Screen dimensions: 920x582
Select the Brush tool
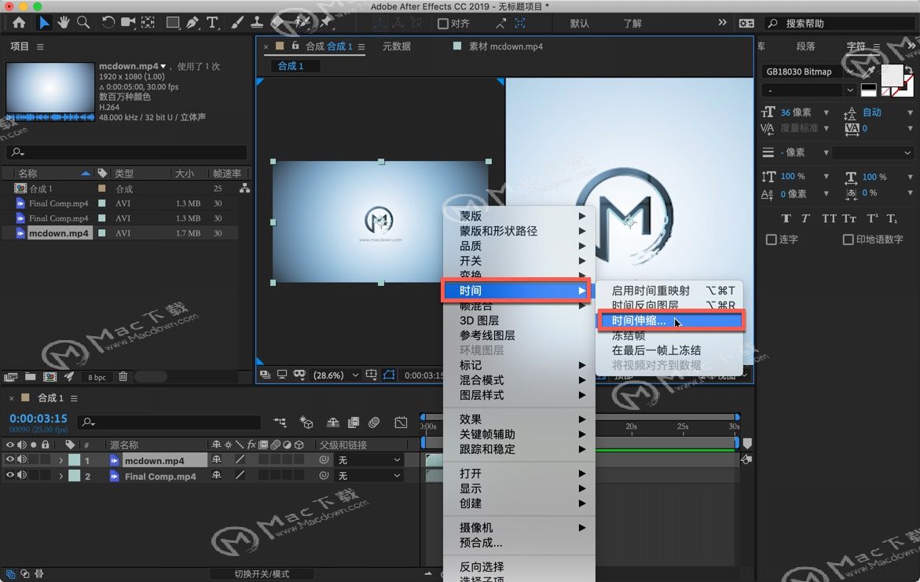click(237, 23)
